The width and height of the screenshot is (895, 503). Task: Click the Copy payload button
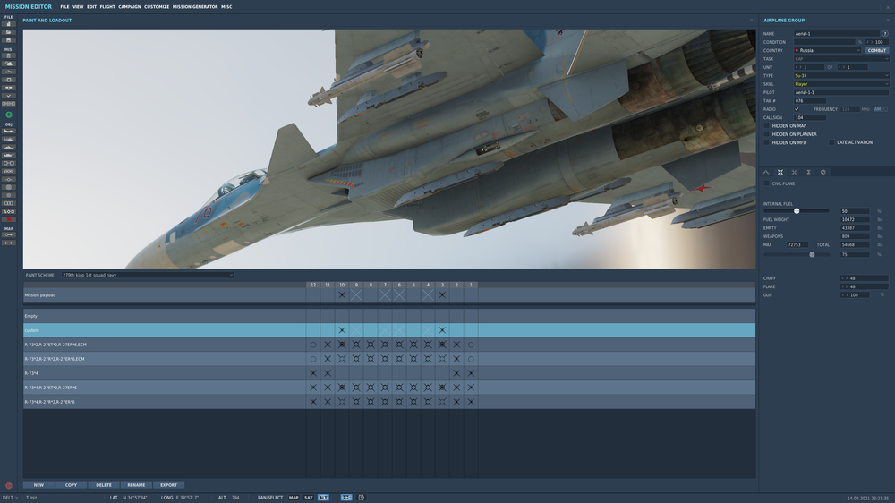point(71,485)
